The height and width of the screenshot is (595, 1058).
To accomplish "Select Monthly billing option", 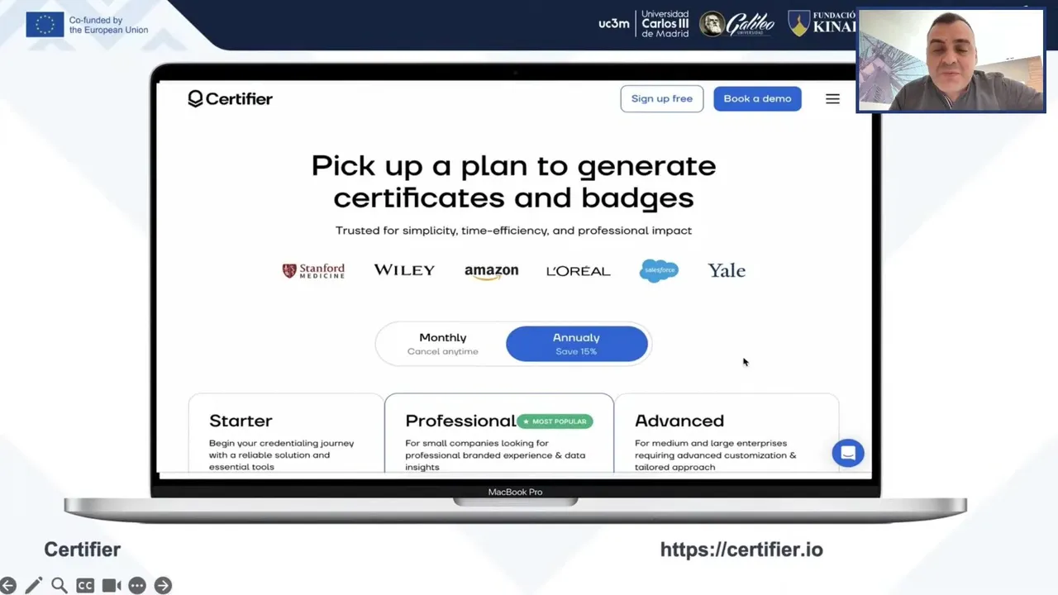I will pos(442,344).
